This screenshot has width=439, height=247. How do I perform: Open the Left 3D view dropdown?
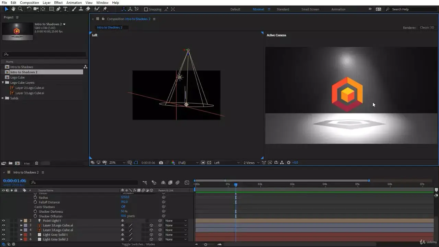(227, 163)
